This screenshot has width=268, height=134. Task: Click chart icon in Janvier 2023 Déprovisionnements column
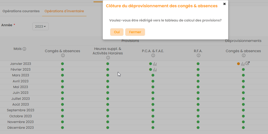(x=243, y=64)
